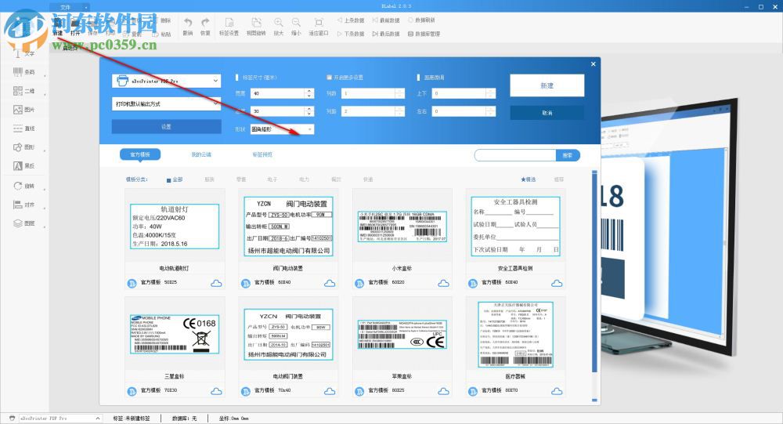Filter templates by 服装 category
Image resolution: width=783 pixels, height=424 pixels.
coord(209,179)
